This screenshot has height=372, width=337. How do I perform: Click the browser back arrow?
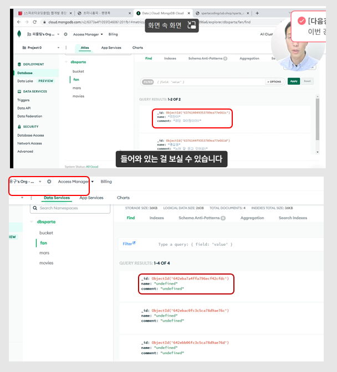point(19,22)
